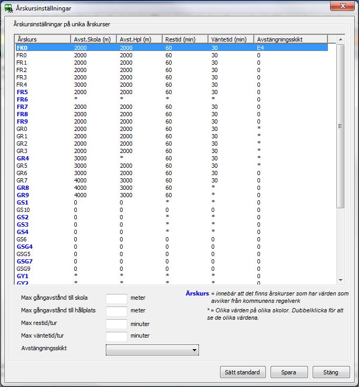Select the FR0 row

click(172, 55)
